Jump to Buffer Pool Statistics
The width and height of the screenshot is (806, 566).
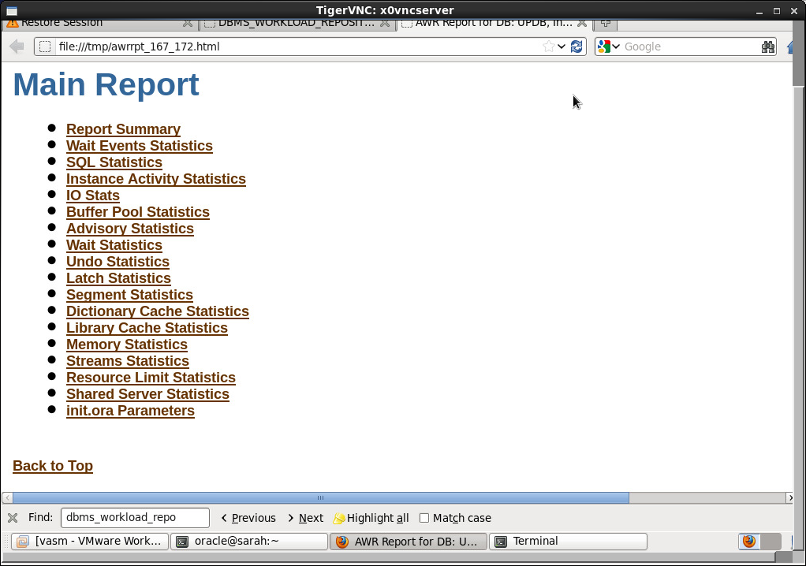click(138, 212)
